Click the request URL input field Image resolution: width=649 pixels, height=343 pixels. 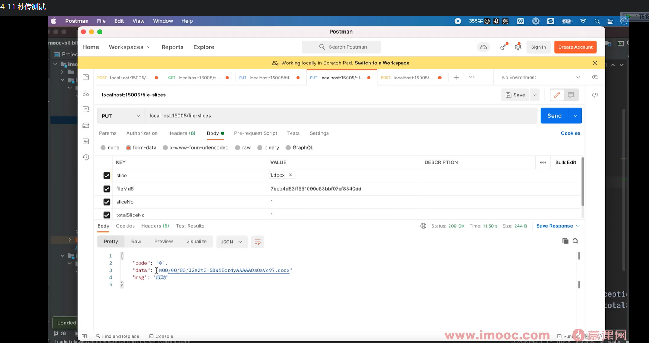tap(341, 116)
